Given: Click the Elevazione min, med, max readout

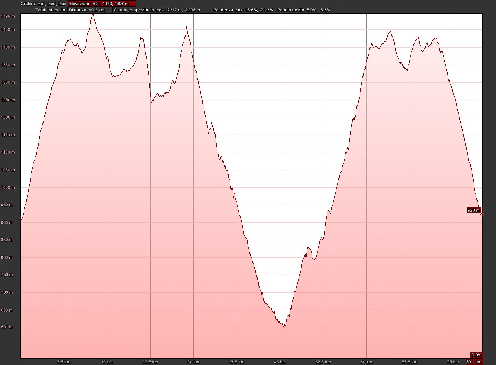Looking at the screenshot, I should pos(101,4).
